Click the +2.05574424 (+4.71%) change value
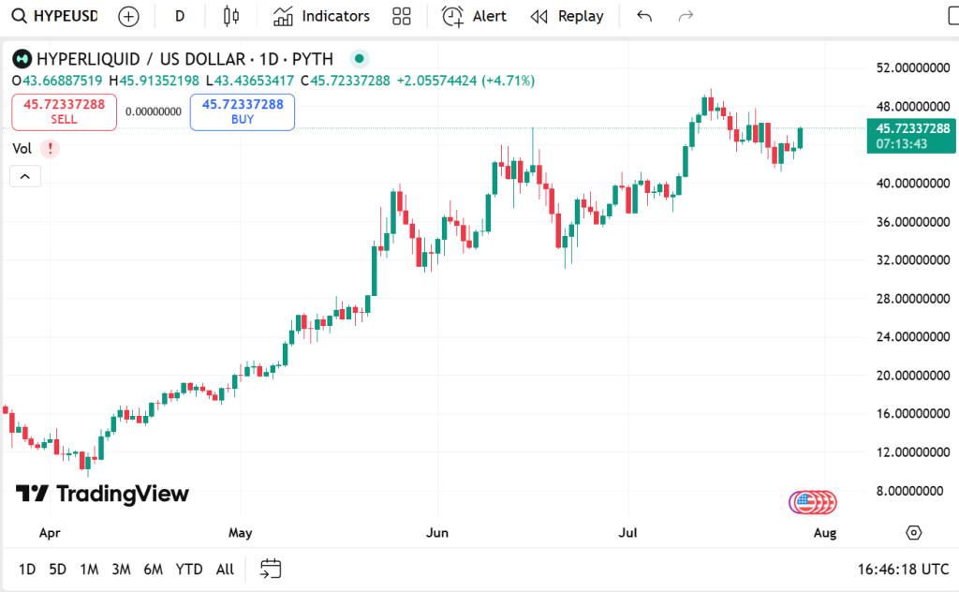This screenshot has height=592, width=959. [x=466, y=81]
